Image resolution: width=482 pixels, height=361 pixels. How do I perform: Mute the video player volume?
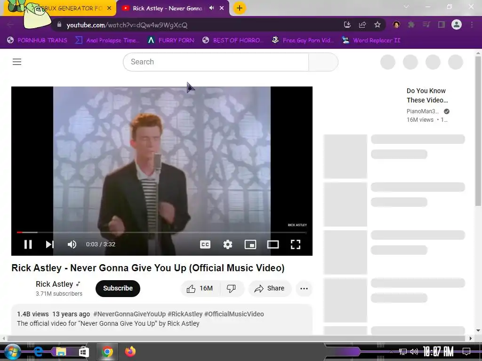pyautogui.click(x=72, y=244)
